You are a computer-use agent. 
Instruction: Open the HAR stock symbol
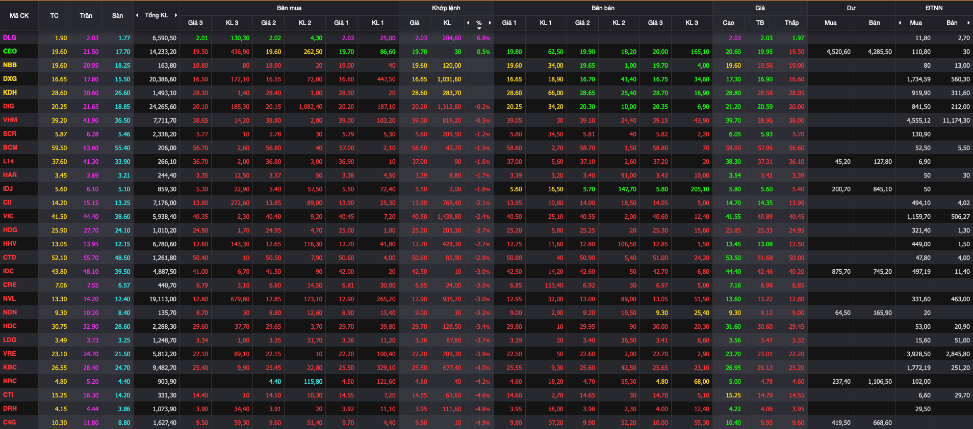point(10,175)
